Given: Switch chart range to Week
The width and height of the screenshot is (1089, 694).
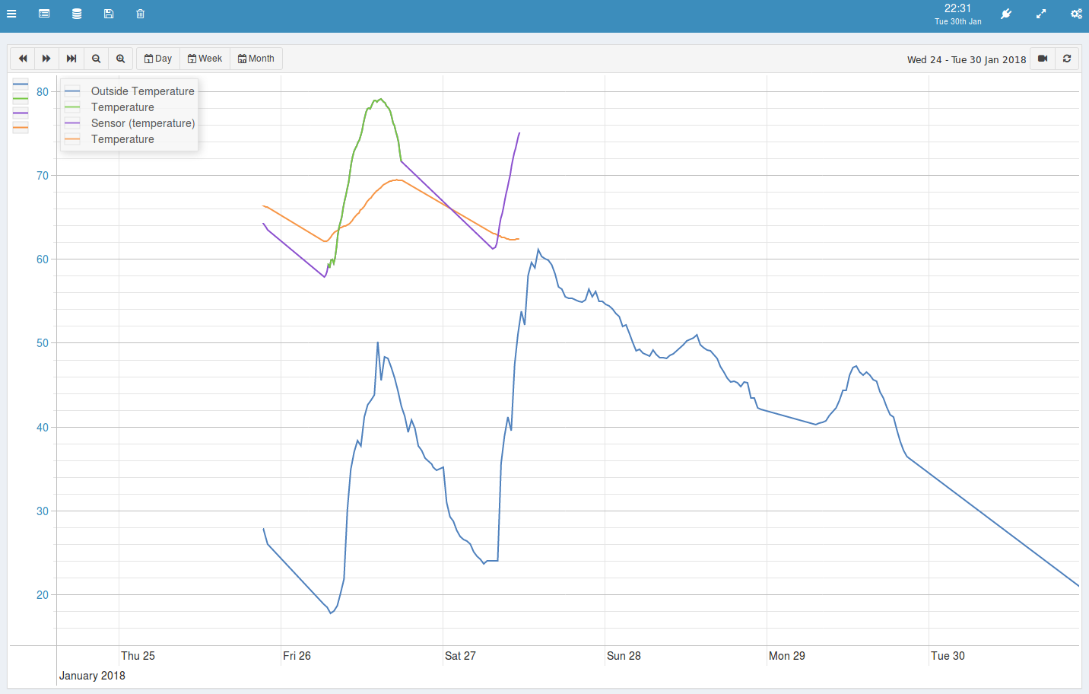Looking at the screenshot, I should click(x=205, y=59).
